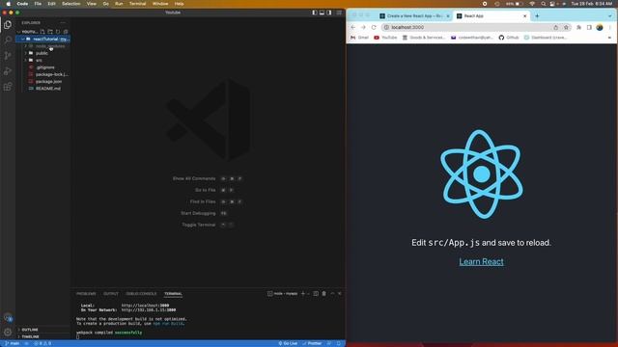618x347 pixels.
Task: Open package-lock.json in Explorer
Action: 43,74
